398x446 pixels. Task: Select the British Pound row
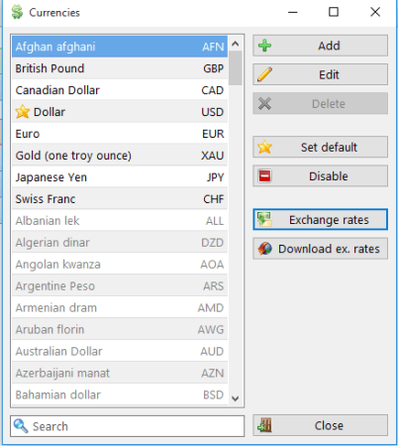pos(120,68)
